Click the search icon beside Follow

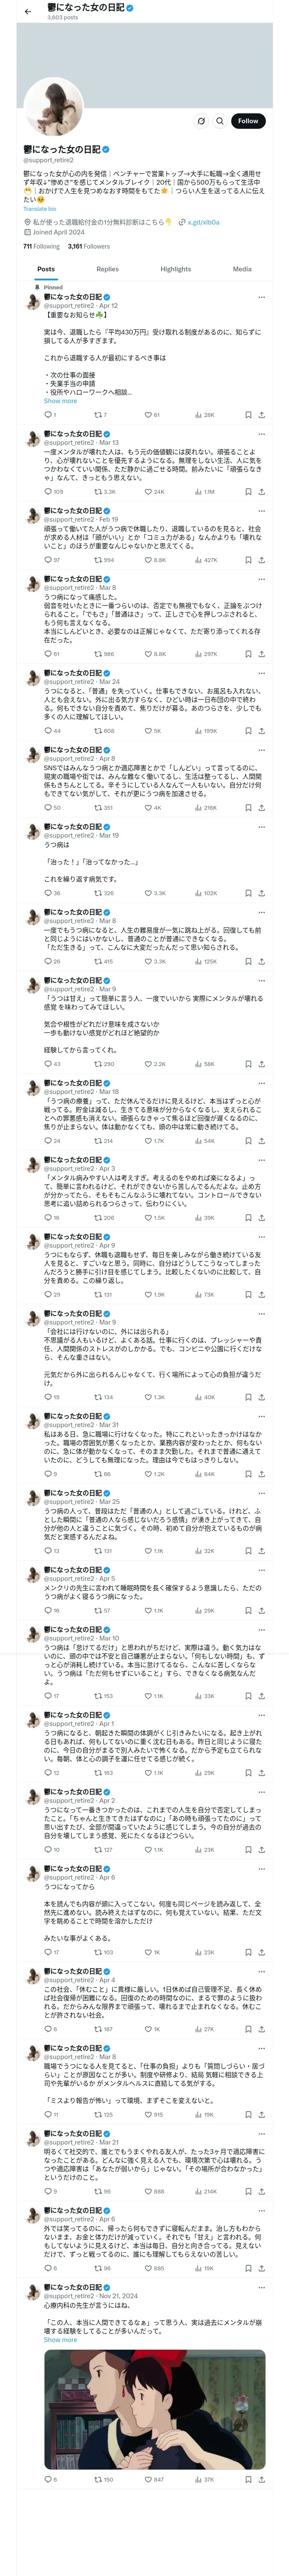(220, 121)
